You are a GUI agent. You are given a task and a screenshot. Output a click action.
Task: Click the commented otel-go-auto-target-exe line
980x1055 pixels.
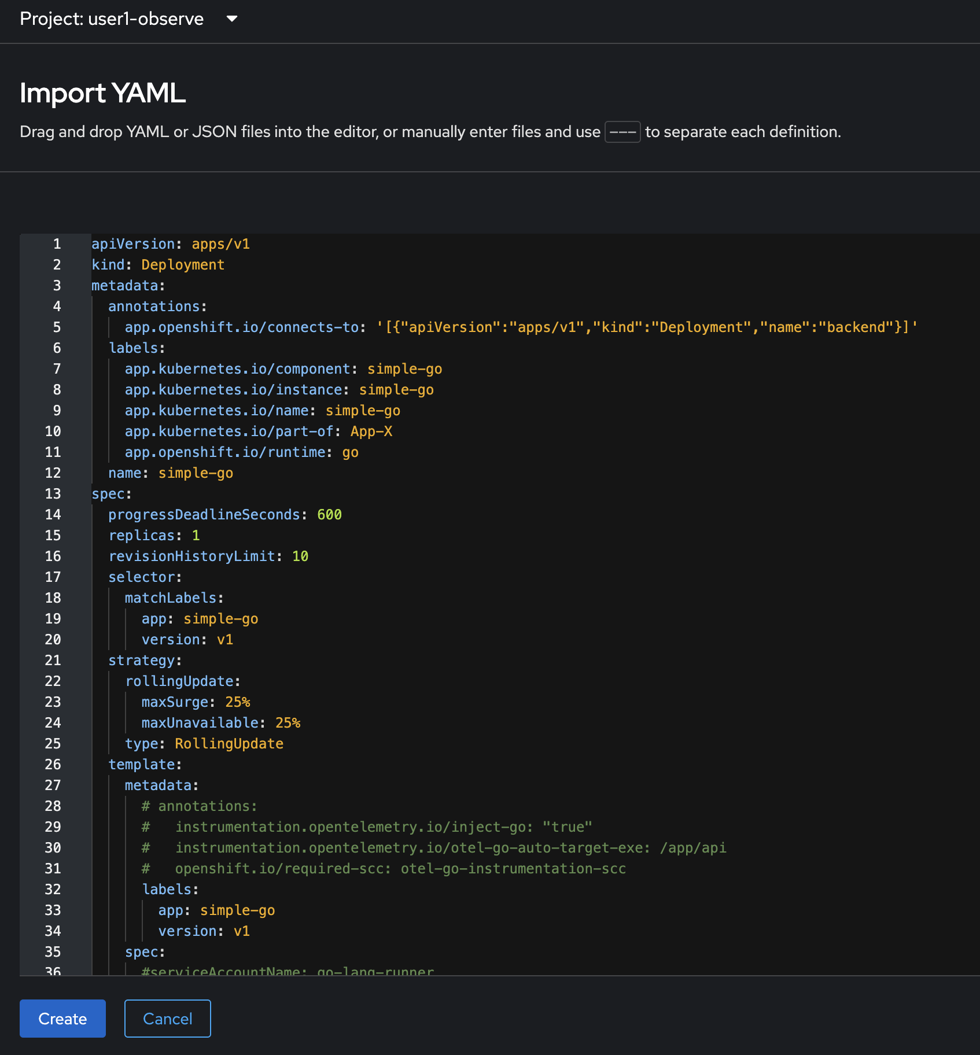tap(434, 848)
